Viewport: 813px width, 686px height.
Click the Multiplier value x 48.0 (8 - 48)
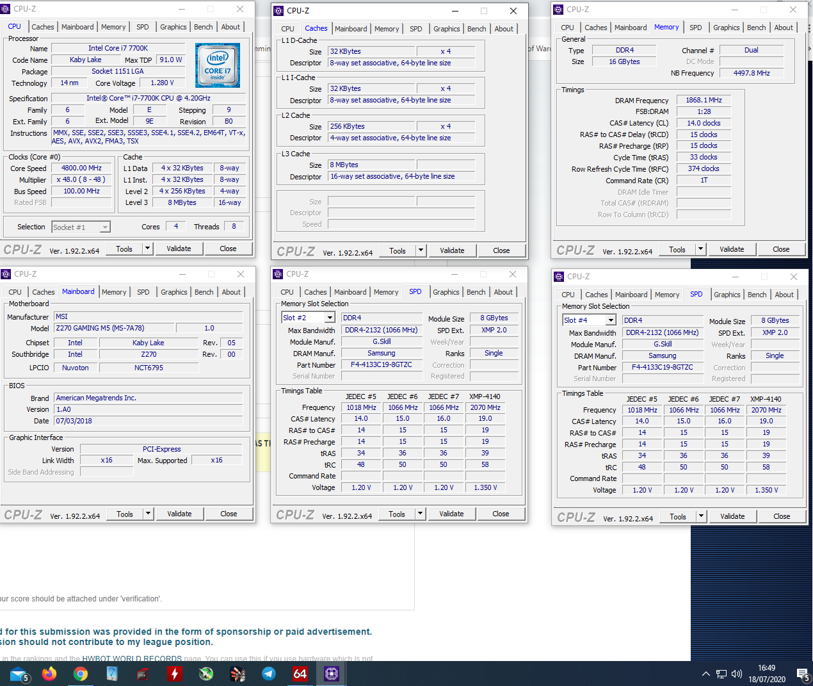tap(82, 179)
